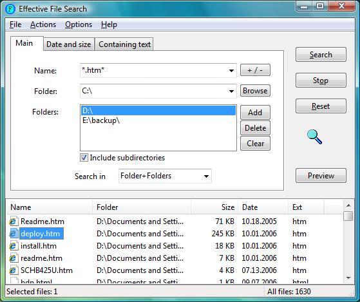Click the Effective File Search app icon
360x302 pixels.
[x=10, y=9]
